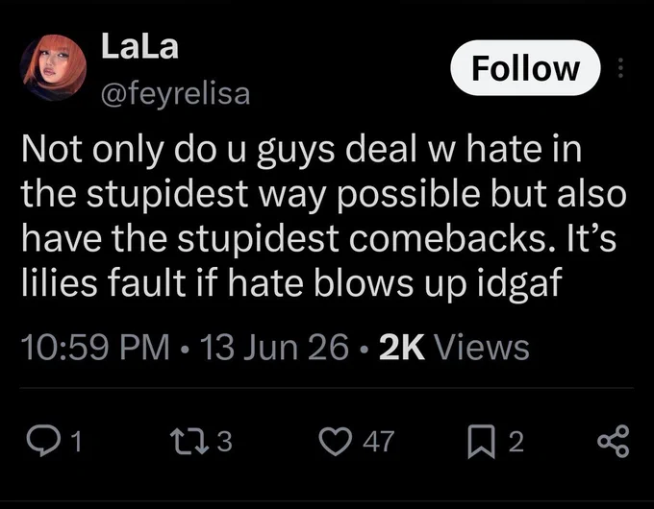Follow the LaLa account
Screen dimensions: 654x509
(x=525, y=68)
